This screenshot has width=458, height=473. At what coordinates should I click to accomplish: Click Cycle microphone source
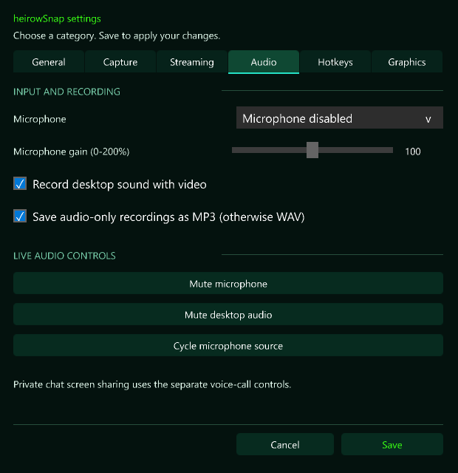228,345
